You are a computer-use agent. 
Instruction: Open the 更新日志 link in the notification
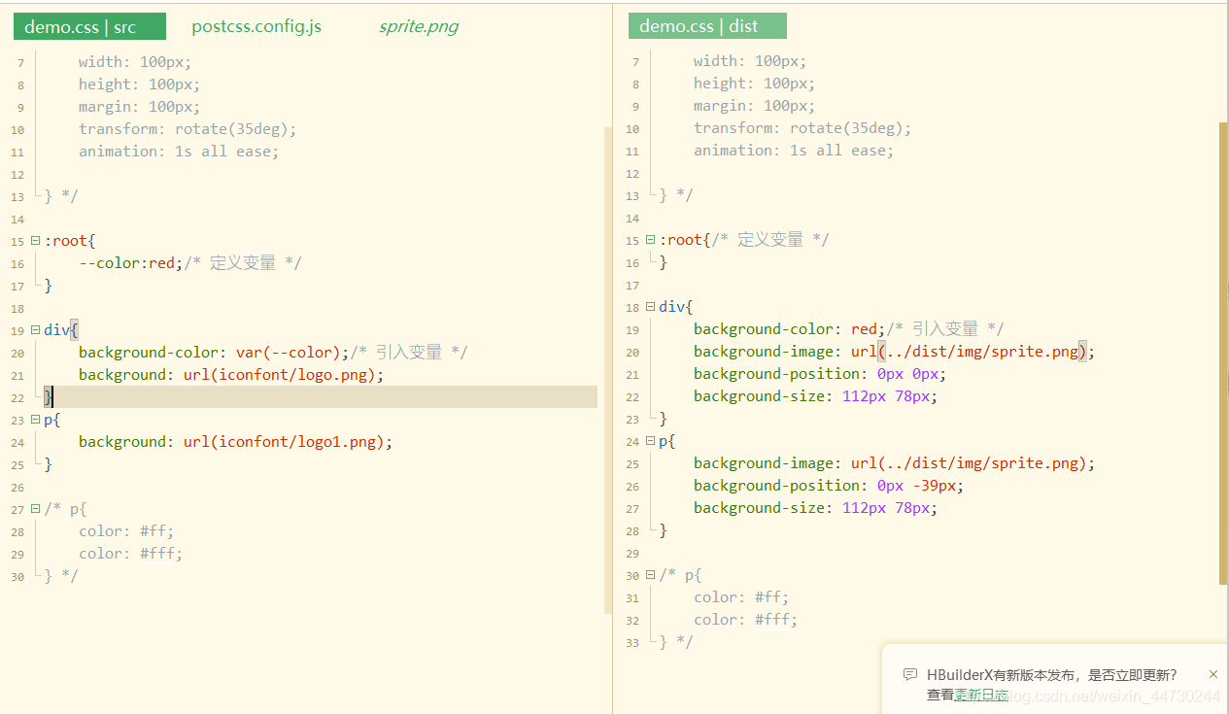pos(981,695)
